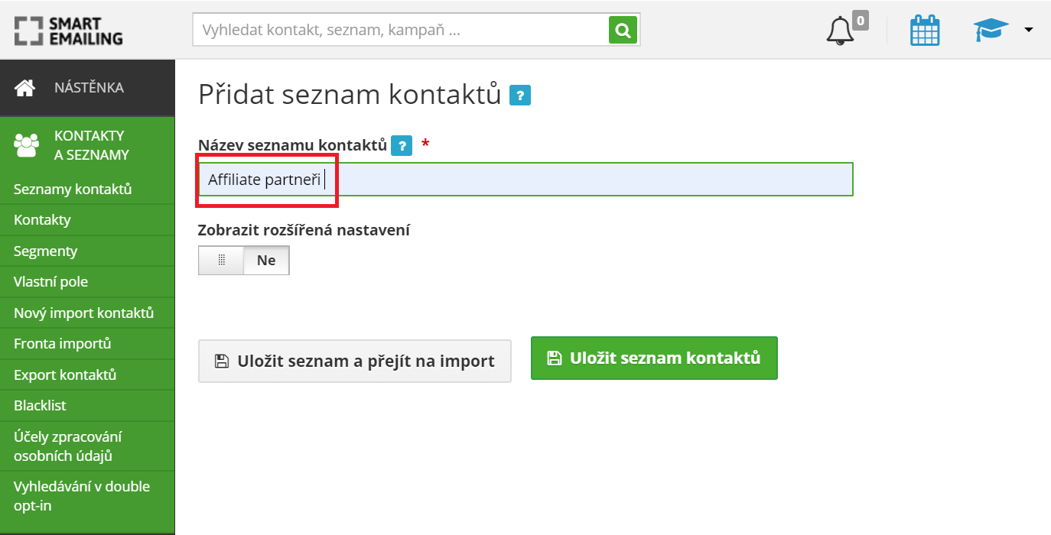Click the SmartEmailing logo
The image size is (1051, 535).
pyautogui.click(x=68, y=30)
